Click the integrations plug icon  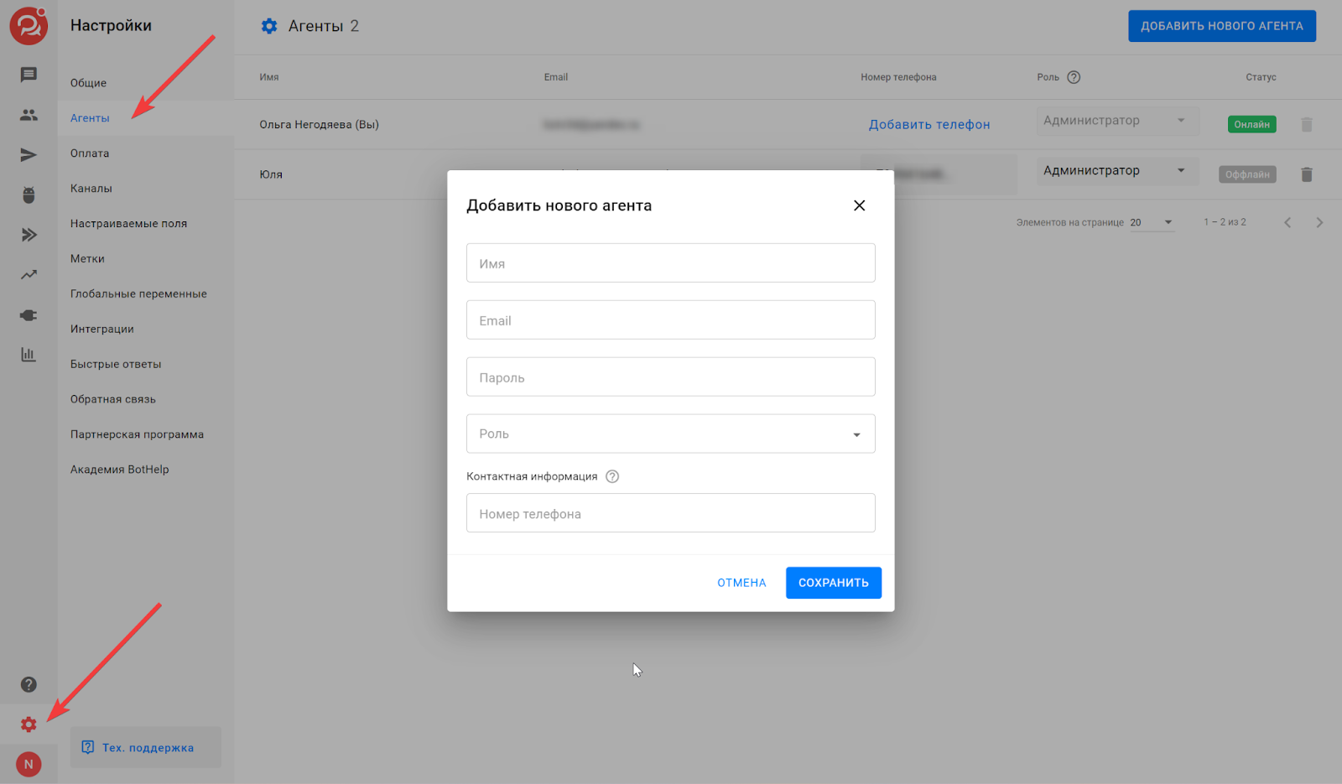(29, 315)
